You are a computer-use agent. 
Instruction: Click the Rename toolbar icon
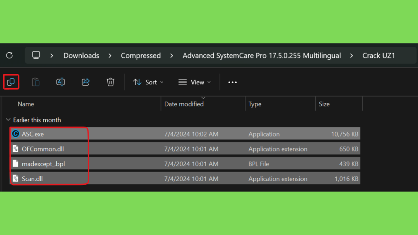60,82
